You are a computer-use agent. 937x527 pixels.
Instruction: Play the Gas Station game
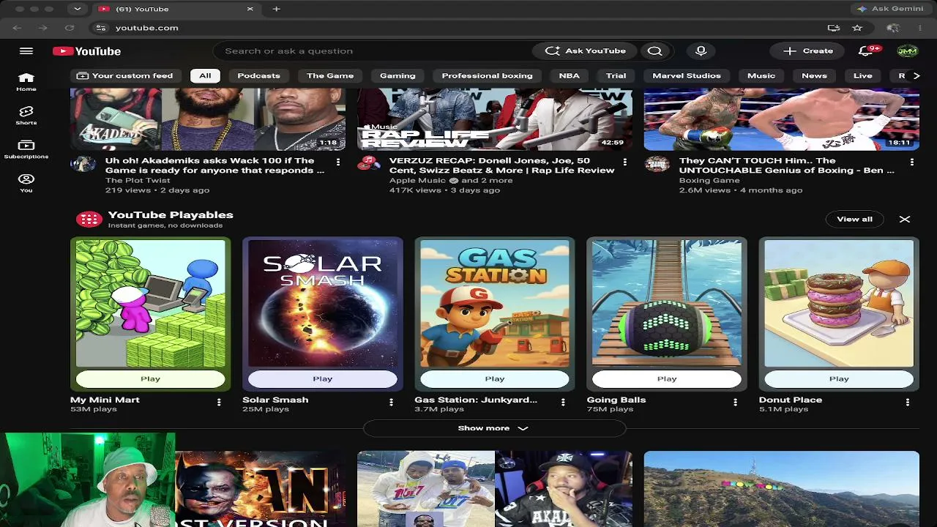tap(495, 378)
